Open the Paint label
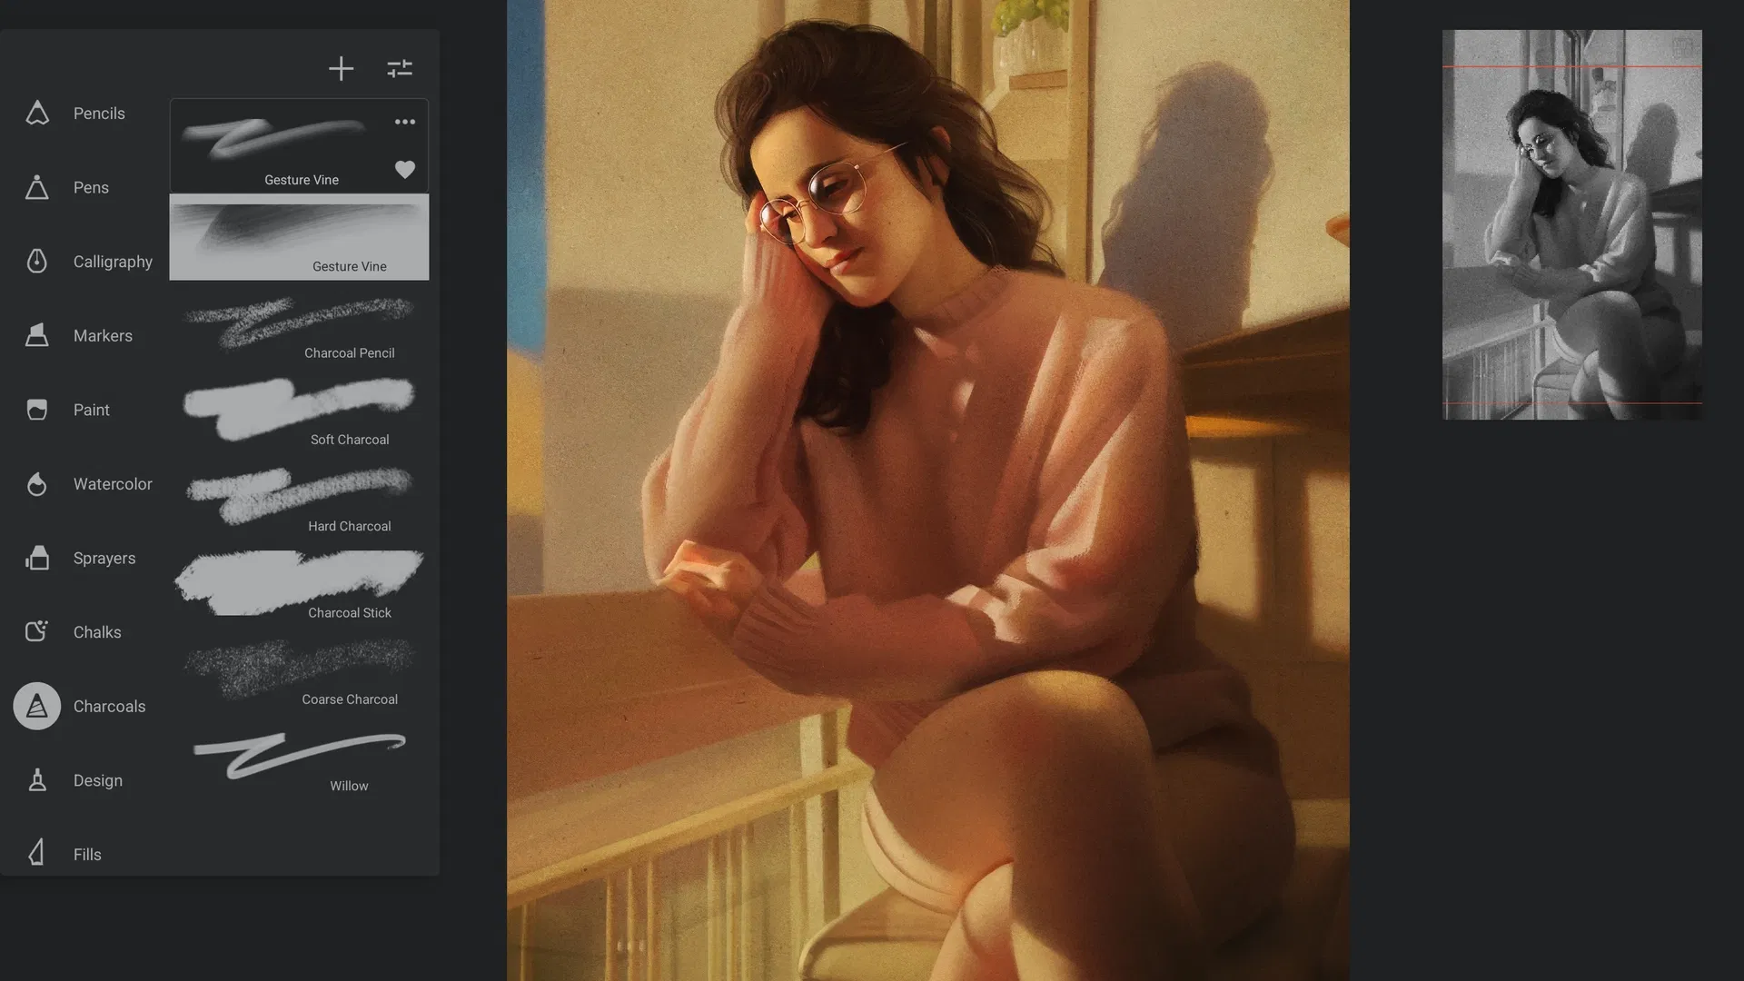 click(x=91, y=410)
